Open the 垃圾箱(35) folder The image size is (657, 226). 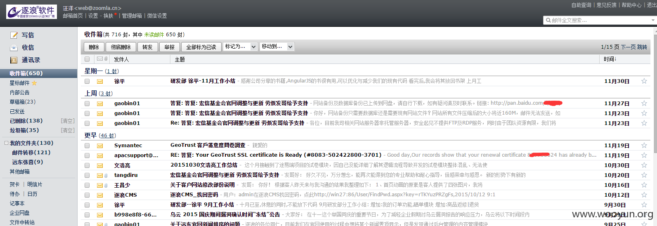pyautogui.click(x=24, y=130)
